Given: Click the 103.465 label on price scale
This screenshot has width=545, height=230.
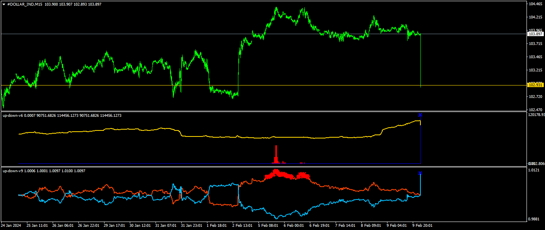Looking at the screenshot, I should click(535, 57).
